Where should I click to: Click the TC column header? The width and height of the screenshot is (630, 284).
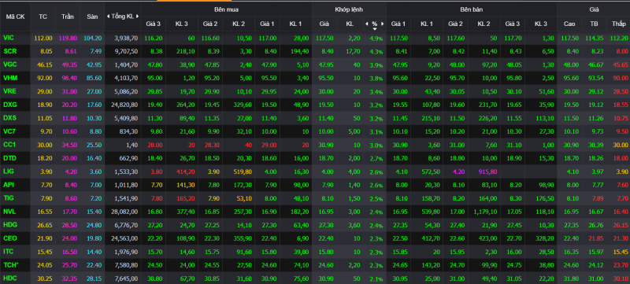click(x=43, y=17)
